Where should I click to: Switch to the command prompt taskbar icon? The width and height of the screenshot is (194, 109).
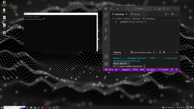pyautogui.click(x=57, y=107)
